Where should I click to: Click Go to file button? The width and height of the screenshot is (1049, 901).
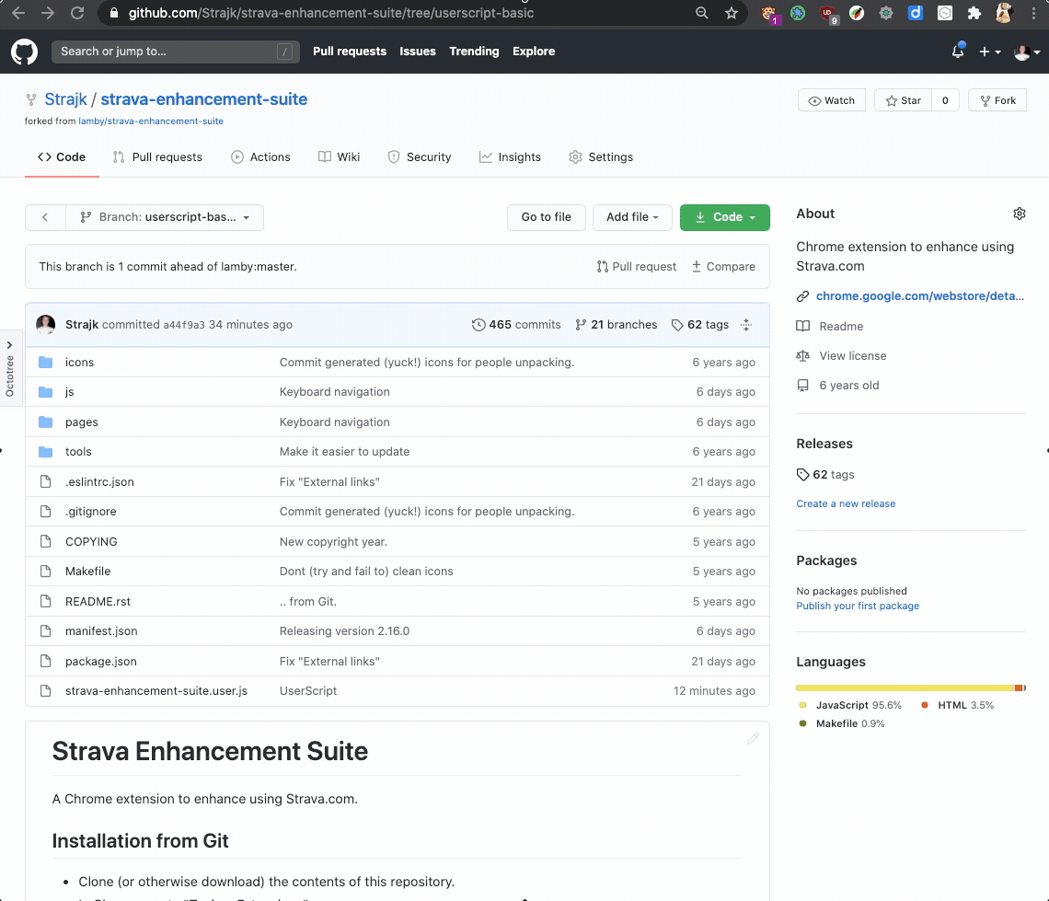(546, 217)
